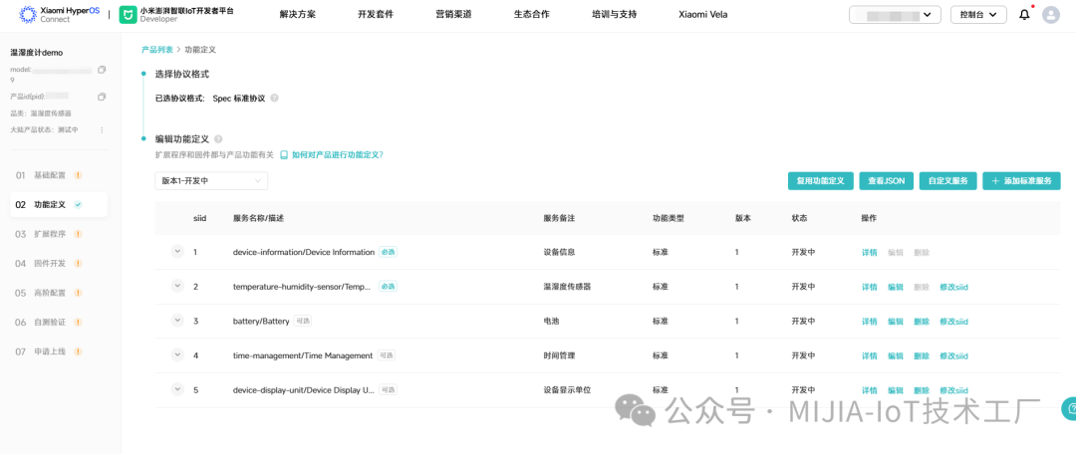The width and height of the screenshot is (1076, 454).
Task: Go to step 06 自测验证
Action: [x=59, y=323]
